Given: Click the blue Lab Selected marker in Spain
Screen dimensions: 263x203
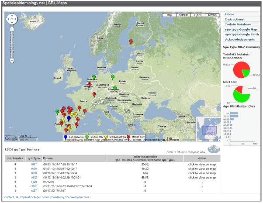Looking at the screenshot, I should (69, 118).
